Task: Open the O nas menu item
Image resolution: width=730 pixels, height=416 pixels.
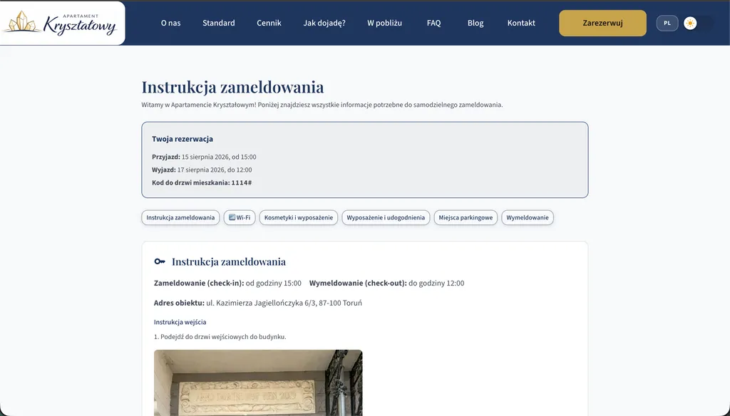Action: tap(170, 23)
